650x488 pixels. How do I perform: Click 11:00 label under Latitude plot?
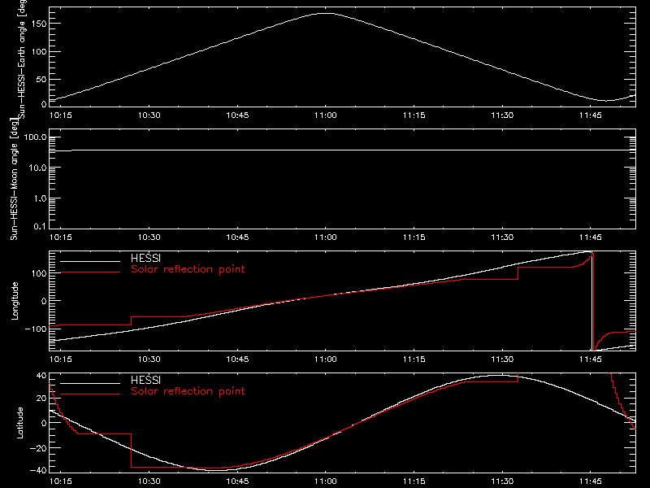(x=326, y=481)
